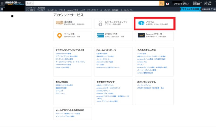Click the orange search magnifier button
The width and height of the screenshot is (216, 127).
161,3
